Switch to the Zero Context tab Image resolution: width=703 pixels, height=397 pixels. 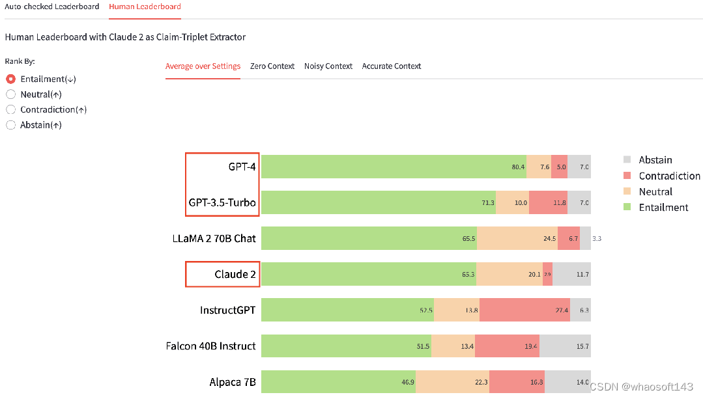click(x=272, y=66)
